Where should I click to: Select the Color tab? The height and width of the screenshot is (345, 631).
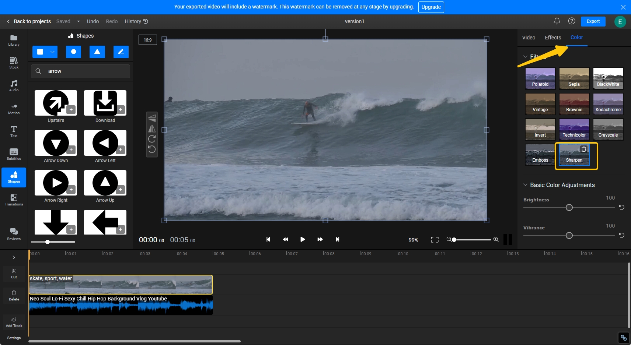point(576,37)
